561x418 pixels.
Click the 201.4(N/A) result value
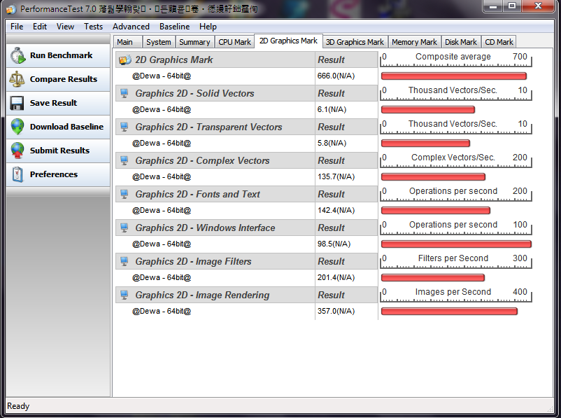click(x=336, y=277)
